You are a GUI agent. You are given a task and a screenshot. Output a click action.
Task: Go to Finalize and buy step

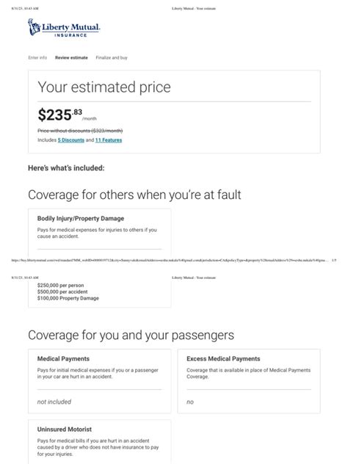(112, 58)
